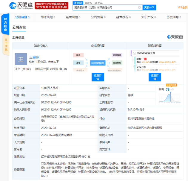Open the 历史信息 tab
Viewport: 188px width, 181px height.
tap(174, 17)
